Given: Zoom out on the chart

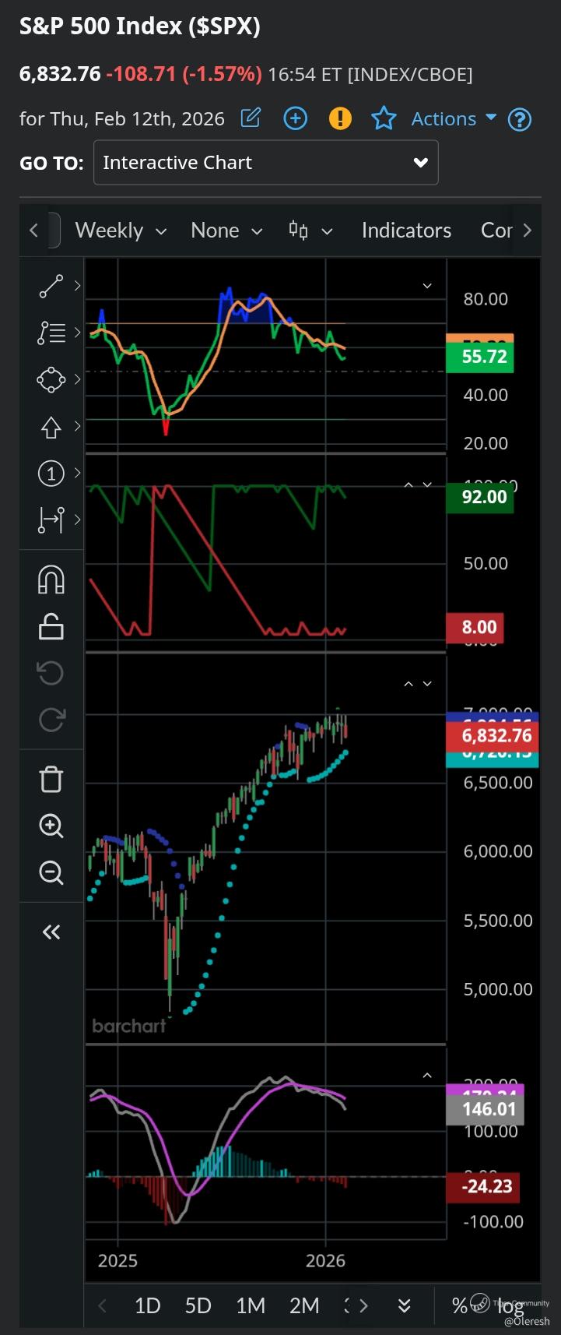Looking at the screenshot, I should click(x=51, y=872).
